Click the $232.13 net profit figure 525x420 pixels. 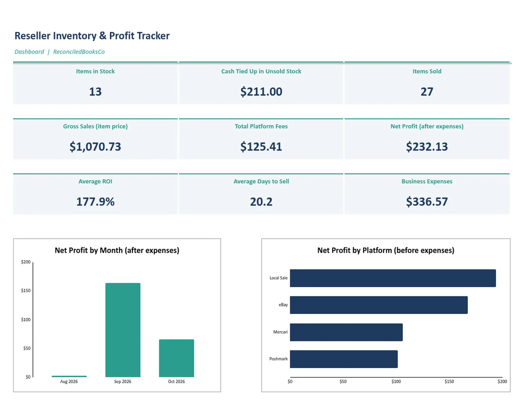[x=427, y=147]
